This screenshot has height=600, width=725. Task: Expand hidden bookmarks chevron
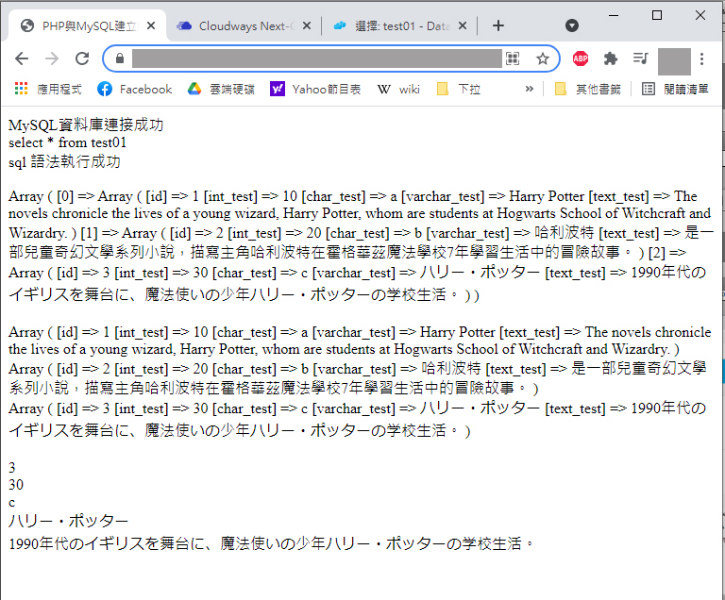530,89
